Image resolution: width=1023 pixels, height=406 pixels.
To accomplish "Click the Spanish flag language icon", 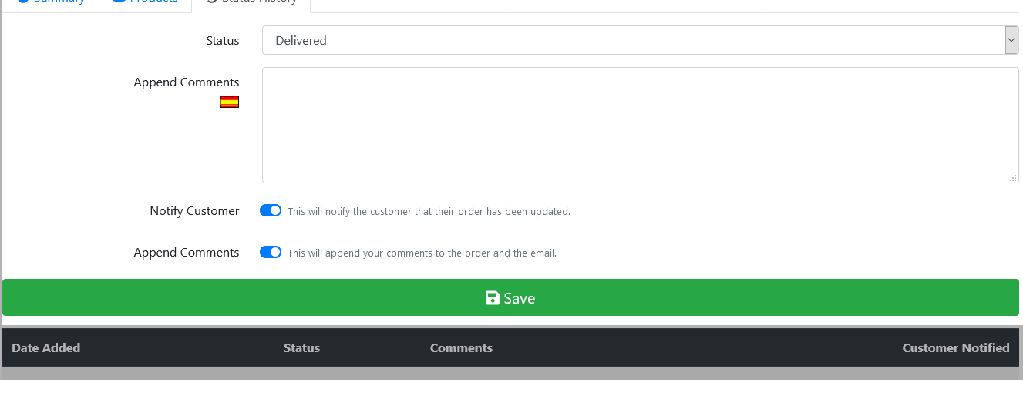I will tap(230, 102).
